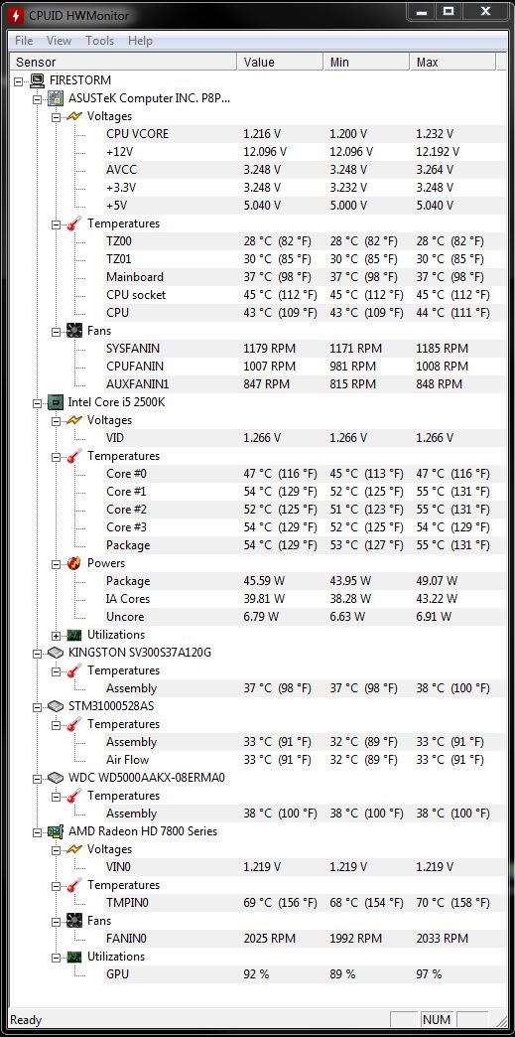Click the ASUSTeK motherboard icon
Viewport: 515px width, 1037px height.
[57, 98]
